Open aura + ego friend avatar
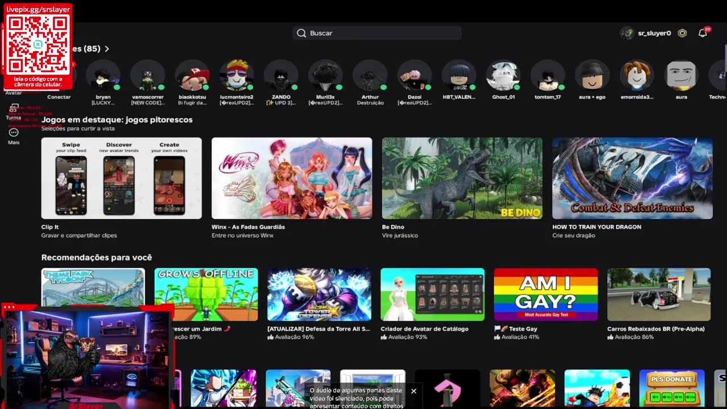 (x=592, y=75)
